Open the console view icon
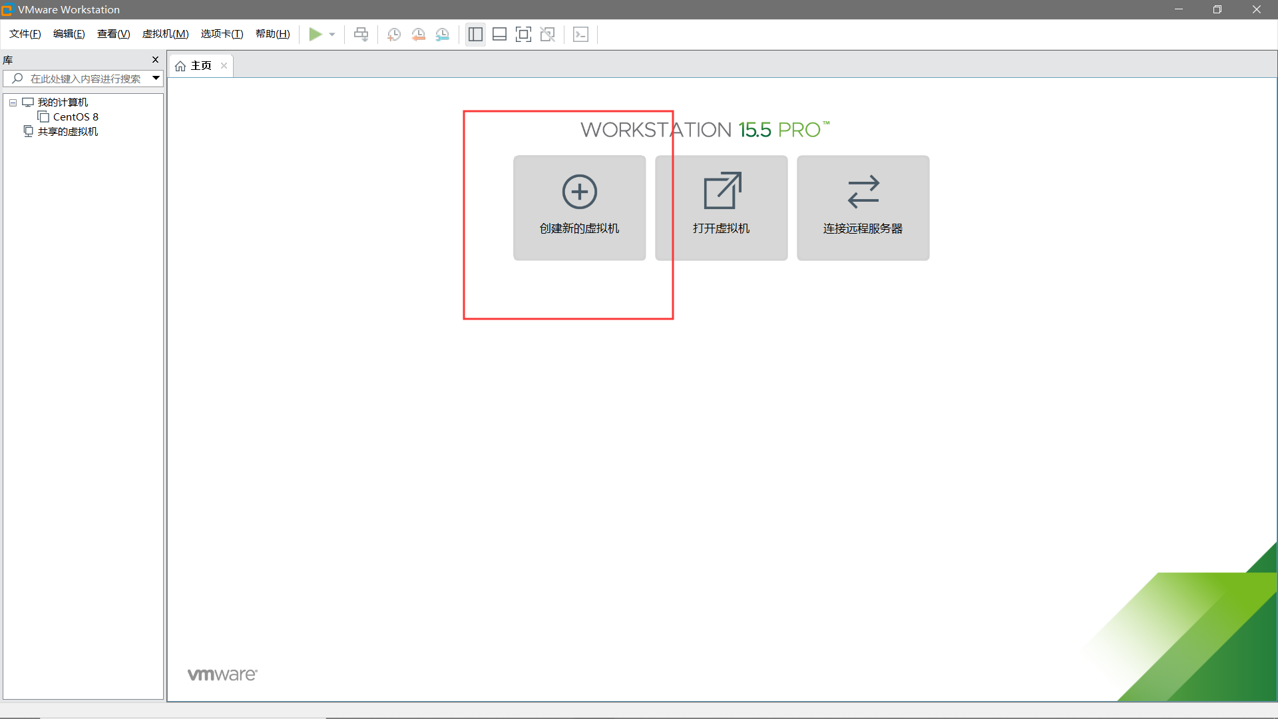 point(580,35)
